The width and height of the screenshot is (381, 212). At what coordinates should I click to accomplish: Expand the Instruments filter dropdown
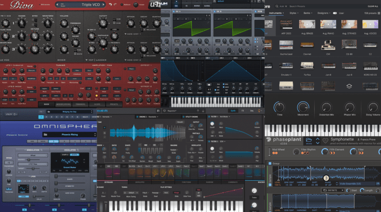coord(276,13)
